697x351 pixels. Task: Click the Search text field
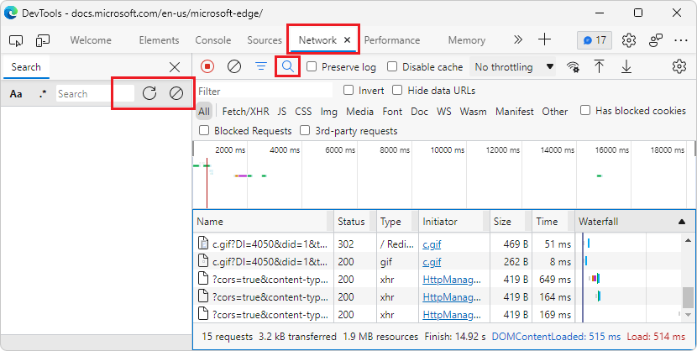pos(95,94)
